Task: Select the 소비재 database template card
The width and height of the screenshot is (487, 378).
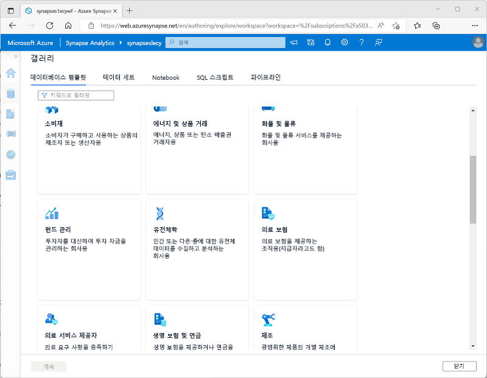Action: click(x=88, y=146)
